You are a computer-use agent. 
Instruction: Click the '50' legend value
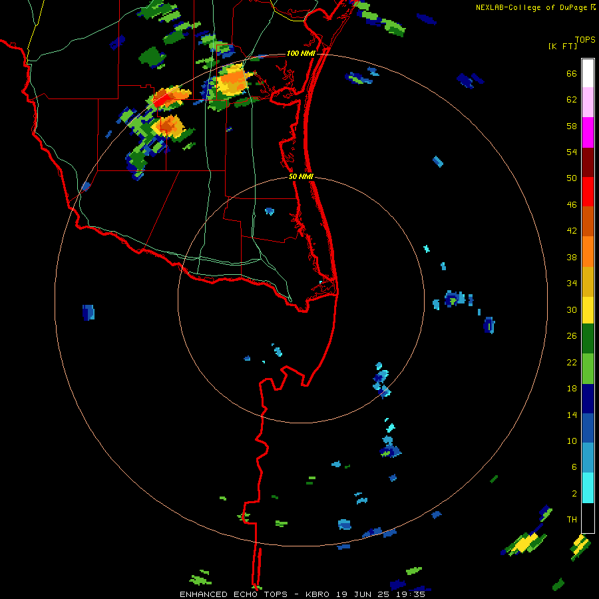point(572,179)
